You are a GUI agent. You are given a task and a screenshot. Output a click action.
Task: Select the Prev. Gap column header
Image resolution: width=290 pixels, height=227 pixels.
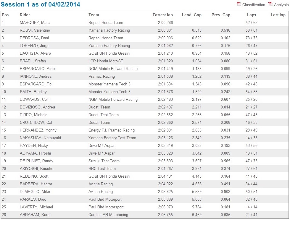221,15
